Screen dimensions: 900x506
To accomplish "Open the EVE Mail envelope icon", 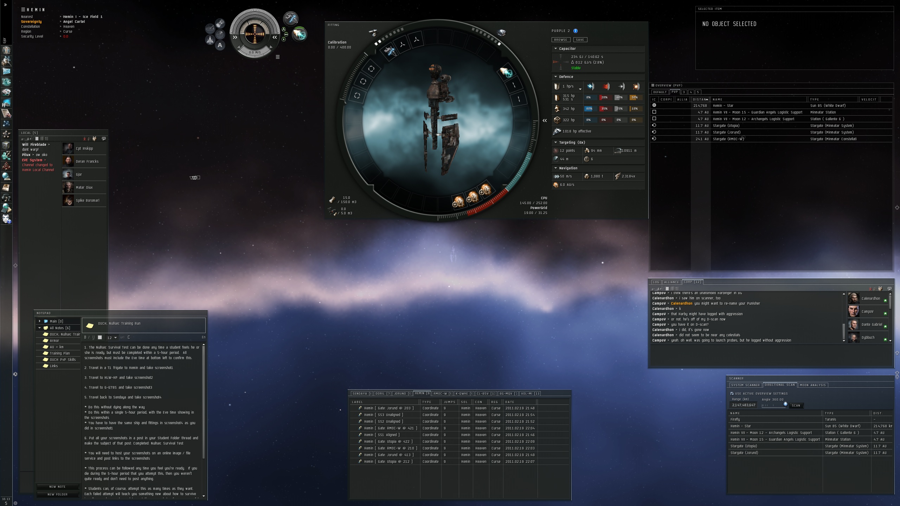I will click(x=6, y=71).
